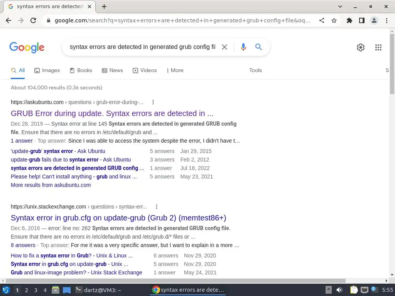View site info via the padlock icon
Image resolution: width=395 pixels, height=296 pixels.
pyautogui.click(x=49, y=20)
